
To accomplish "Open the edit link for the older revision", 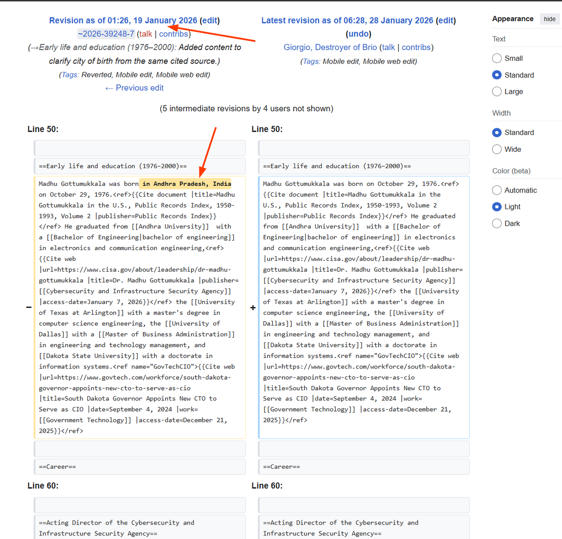I will 209,20.
